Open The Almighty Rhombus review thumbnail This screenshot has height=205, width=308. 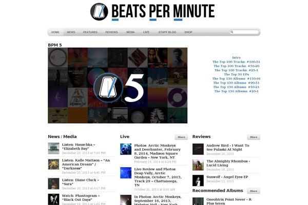coord(198,165)
